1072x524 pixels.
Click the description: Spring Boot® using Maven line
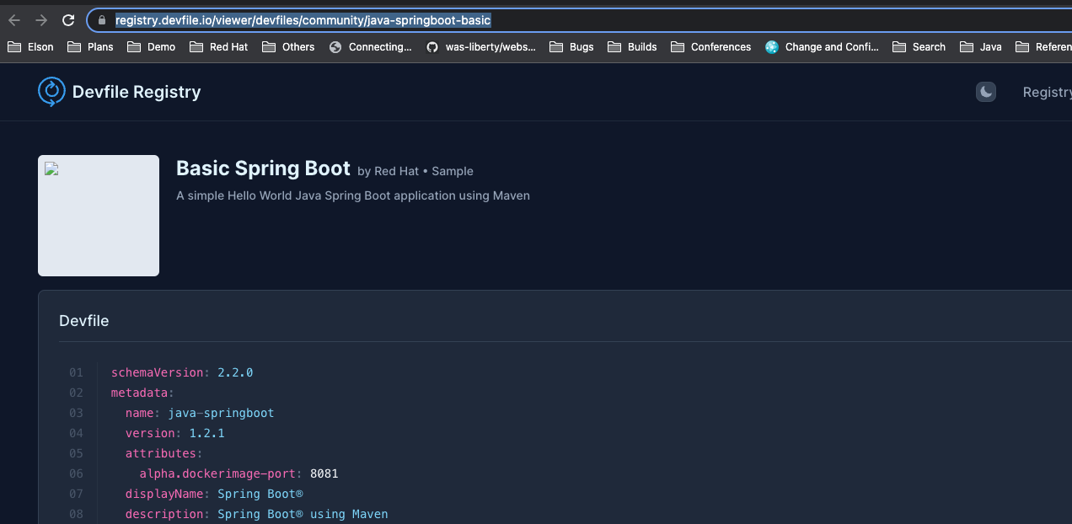(x=257, y=514)
